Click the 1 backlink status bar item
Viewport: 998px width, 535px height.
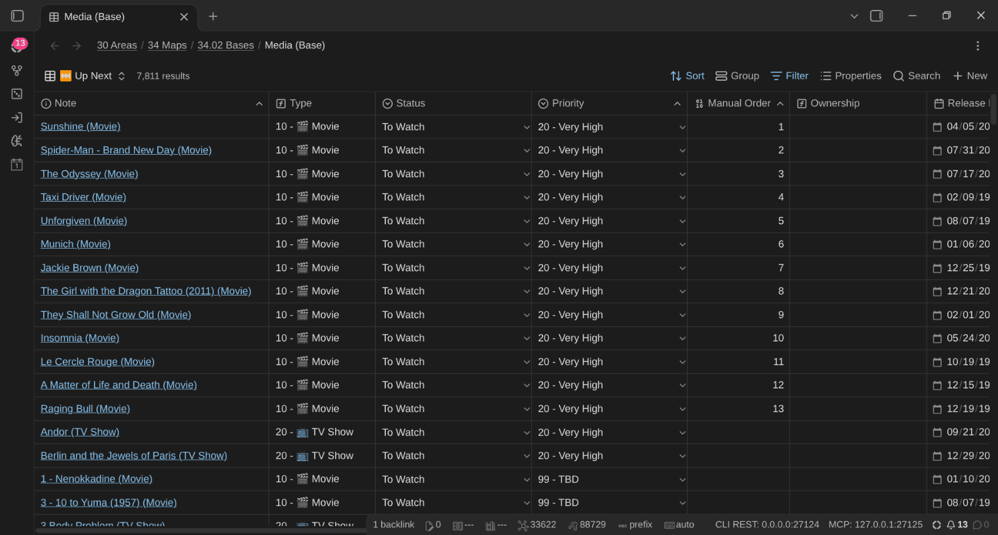coord(393,525)
